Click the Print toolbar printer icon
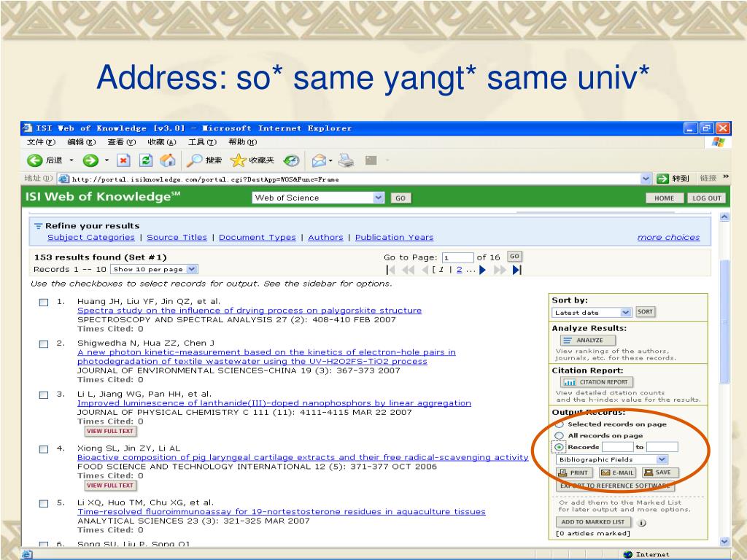747x560 pixels. 347,160
